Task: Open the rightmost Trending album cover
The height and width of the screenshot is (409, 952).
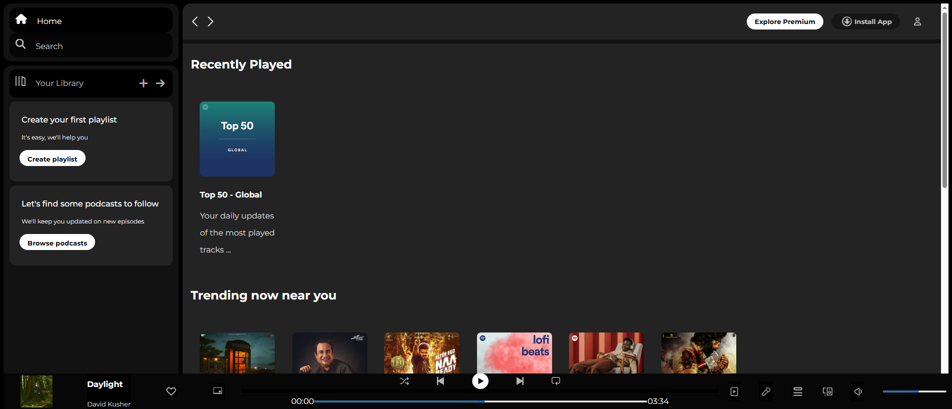Action: tap(699, 353)
